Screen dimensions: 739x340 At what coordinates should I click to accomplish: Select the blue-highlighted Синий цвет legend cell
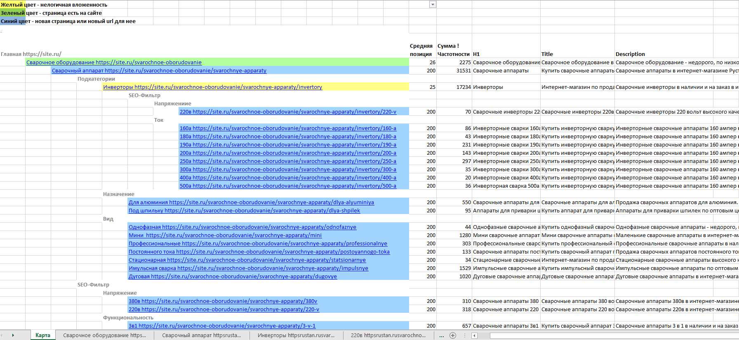13,21
